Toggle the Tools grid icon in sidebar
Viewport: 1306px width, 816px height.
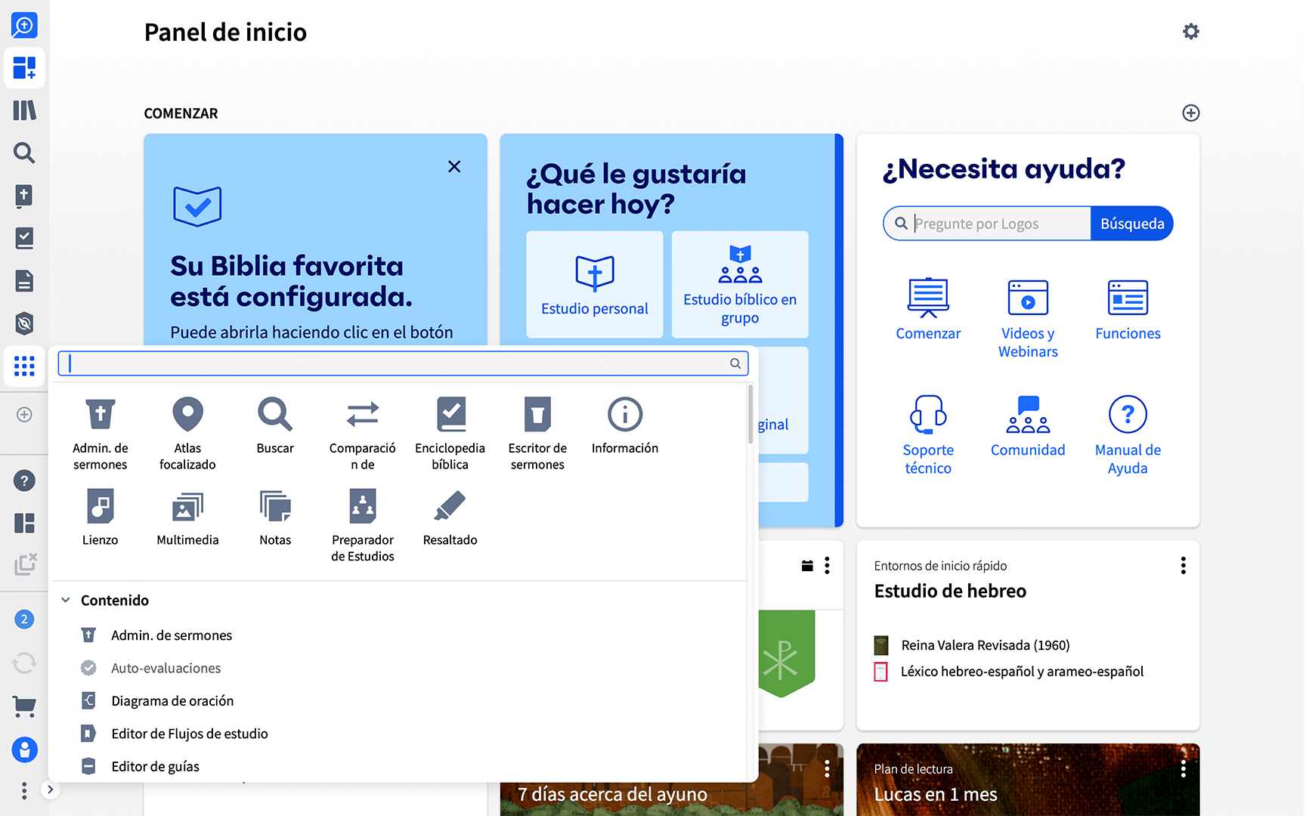click(24, 366)
